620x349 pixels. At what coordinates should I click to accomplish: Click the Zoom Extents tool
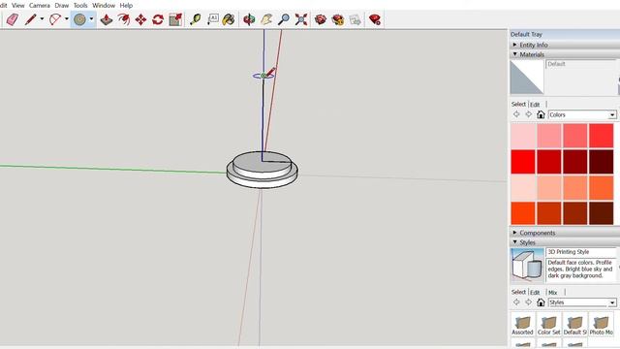tap(301, 19)
